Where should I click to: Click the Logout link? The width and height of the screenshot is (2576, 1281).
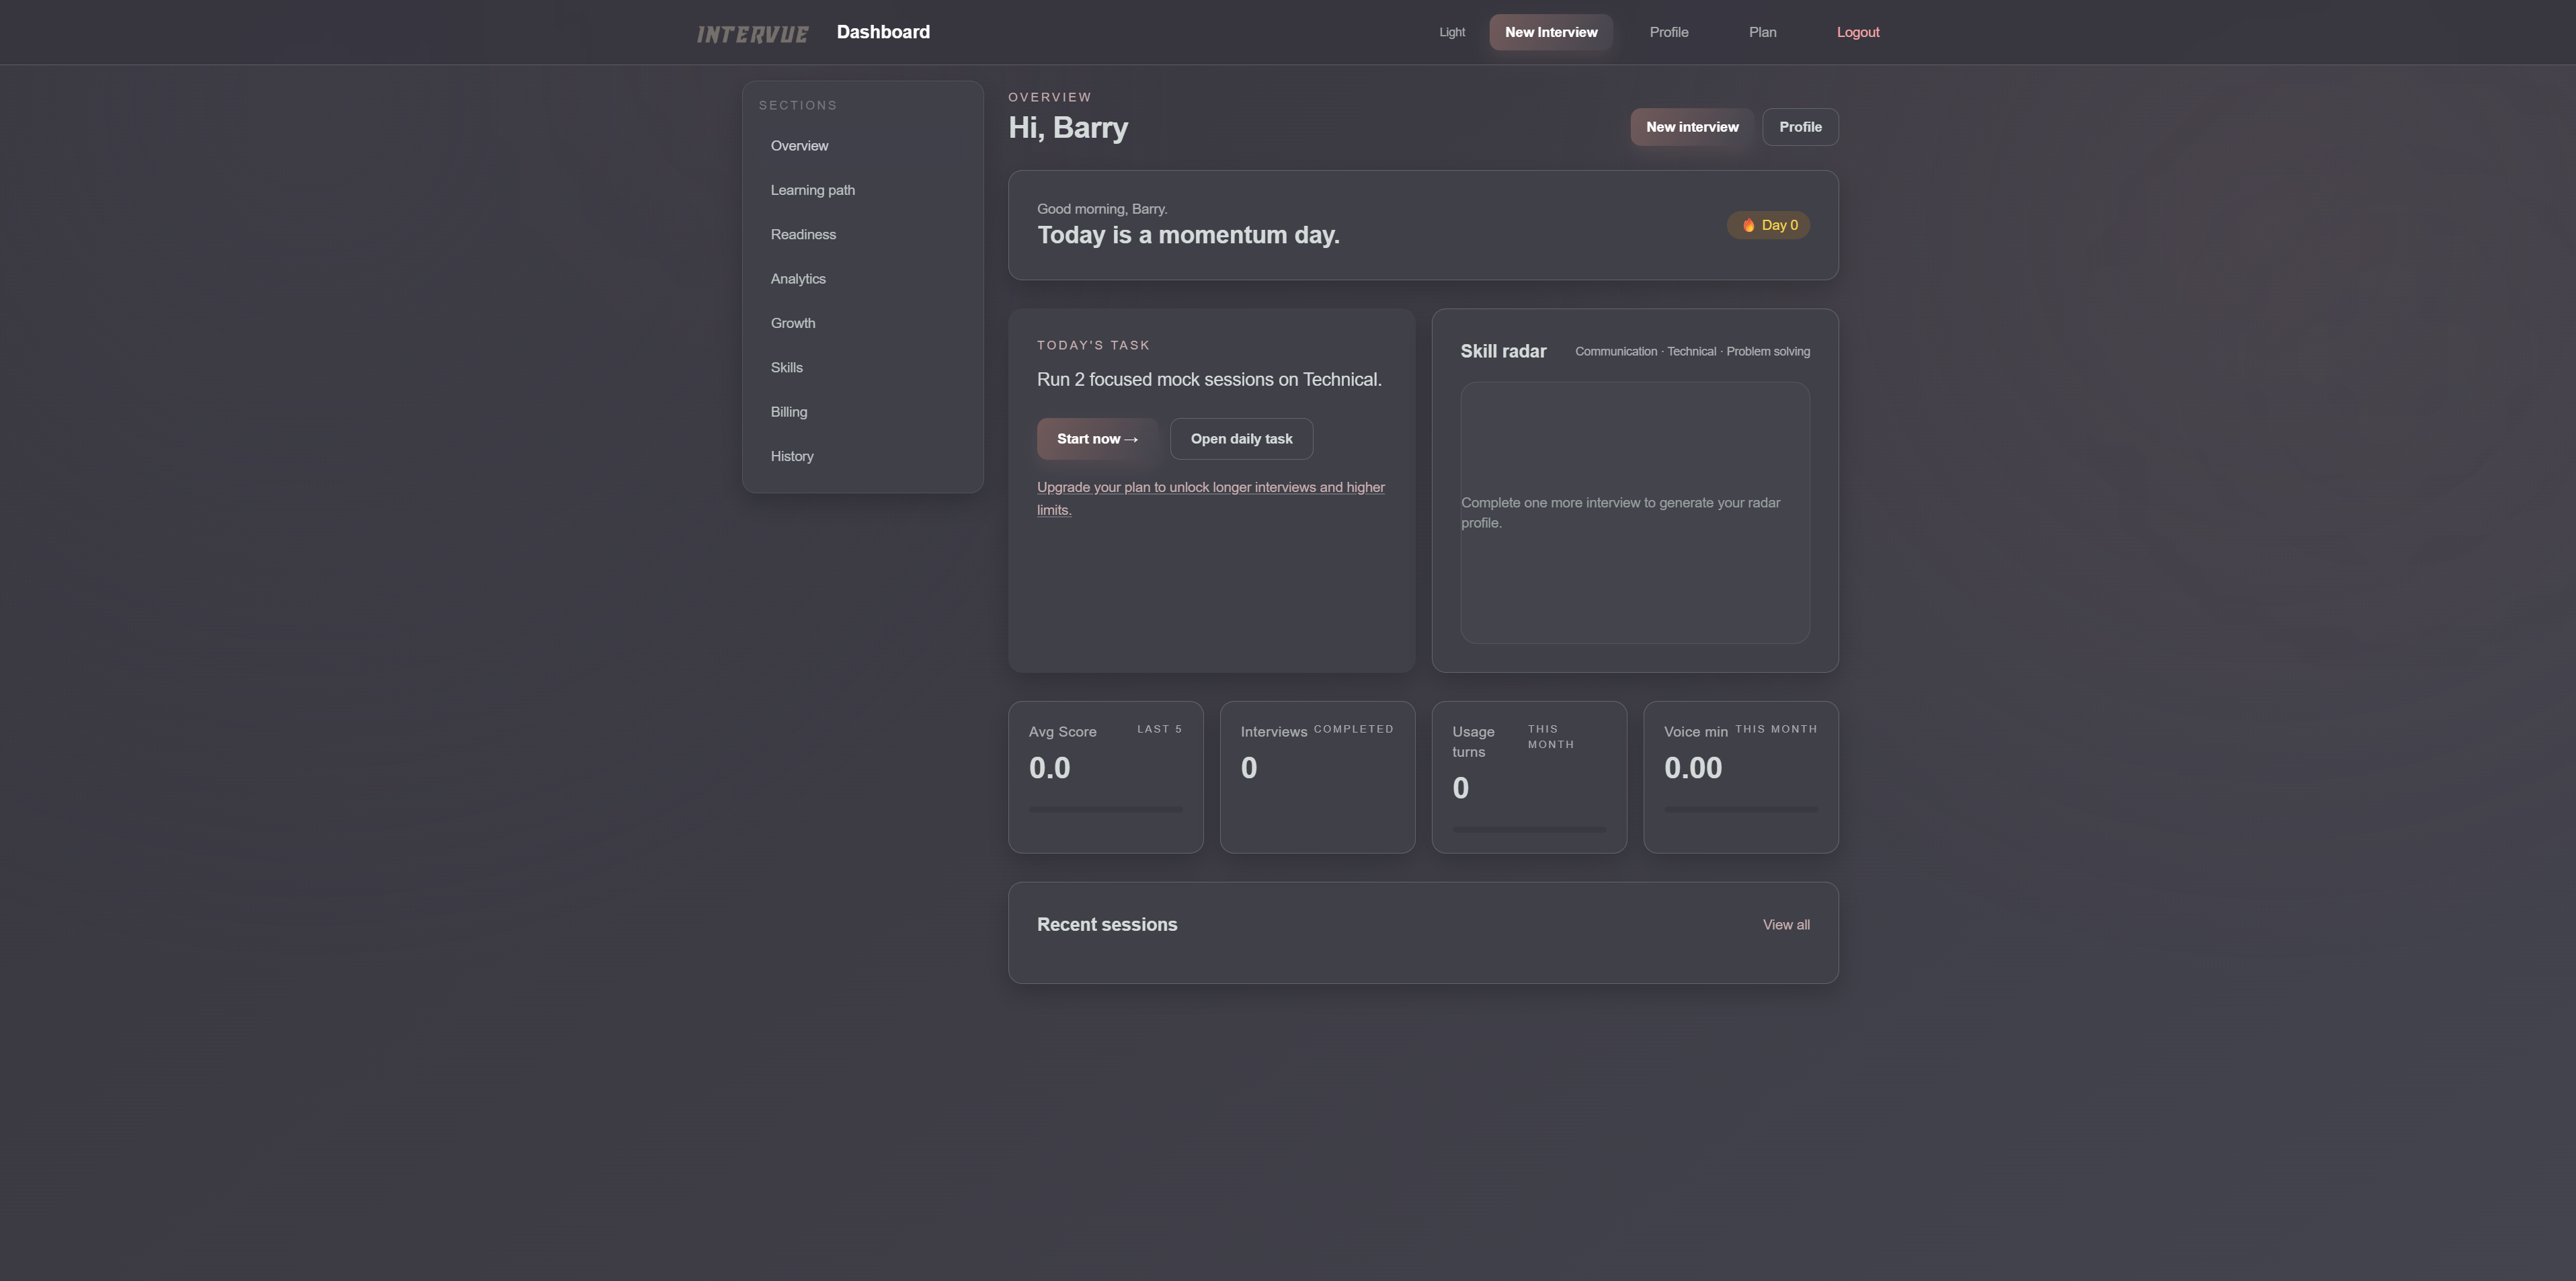(1857, 32)
